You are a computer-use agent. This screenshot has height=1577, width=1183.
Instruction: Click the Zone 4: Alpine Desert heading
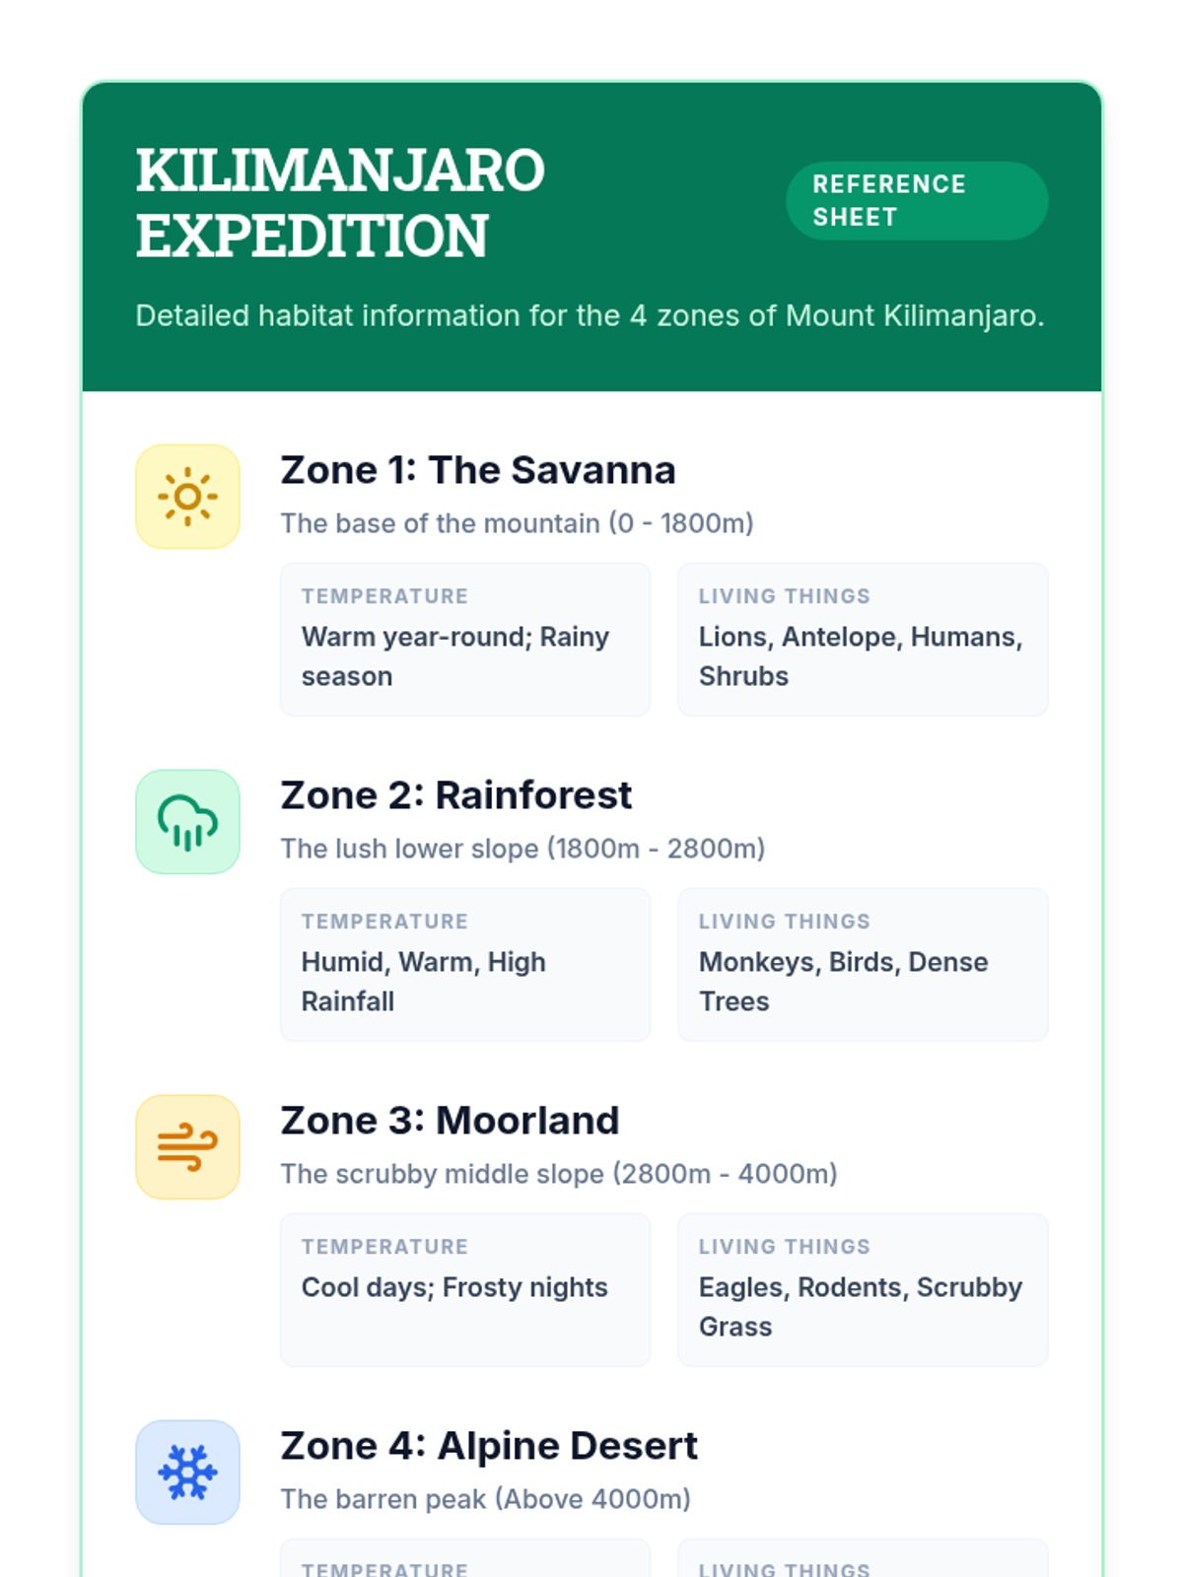click(x=489, y=1446)
